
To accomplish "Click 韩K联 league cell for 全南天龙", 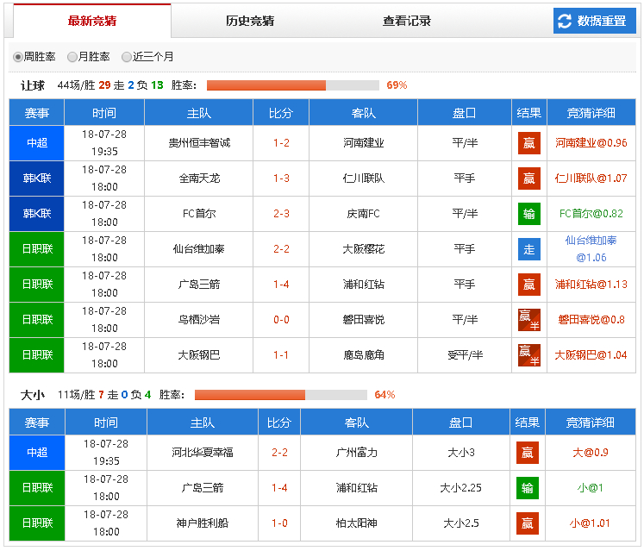I will [x=36, y=178].
